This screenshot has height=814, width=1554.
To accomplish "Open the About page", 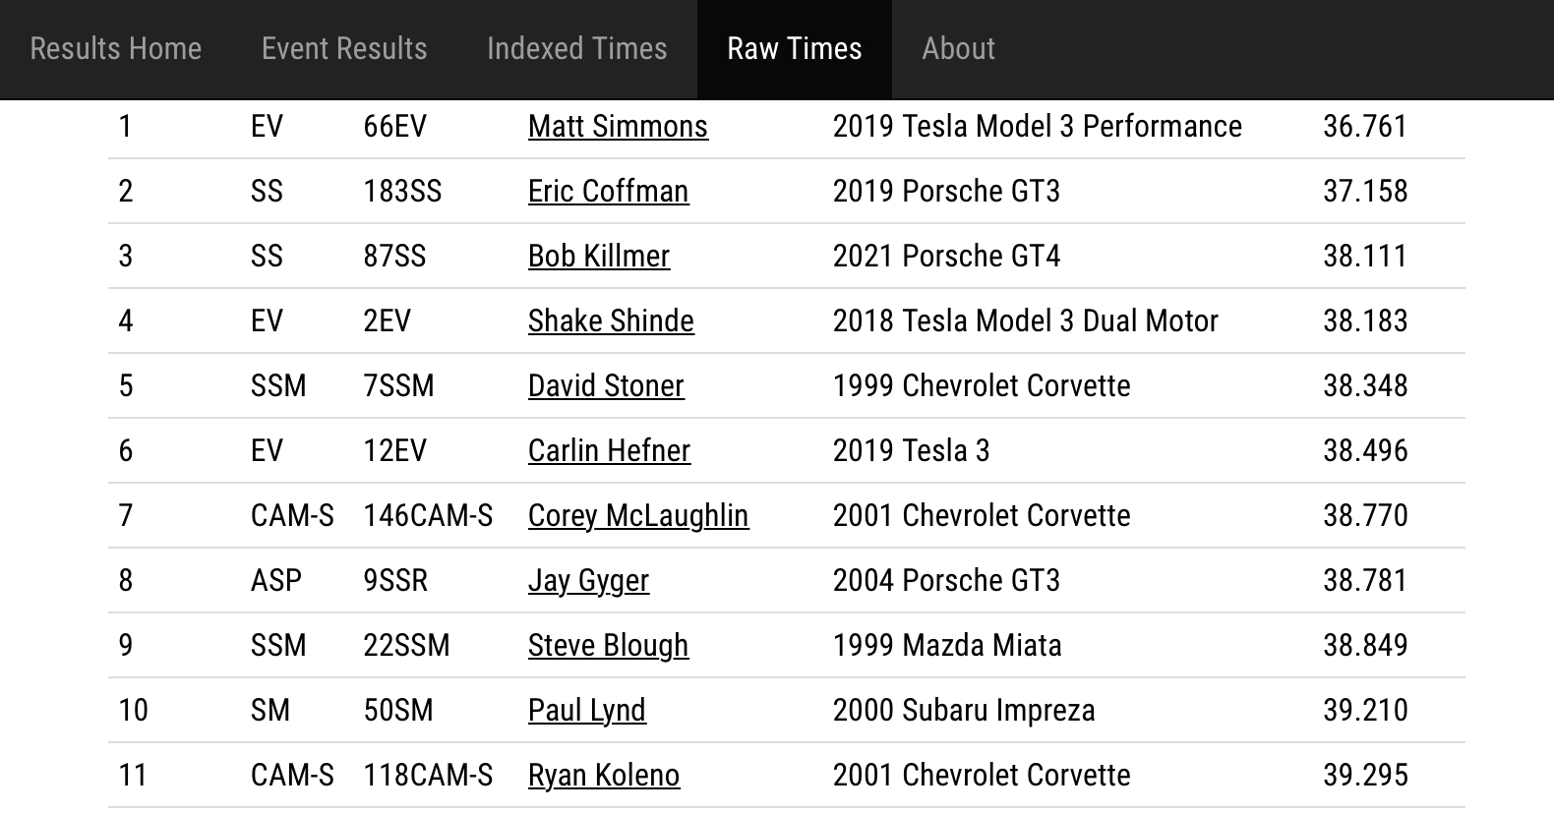I will click(958, 48).
